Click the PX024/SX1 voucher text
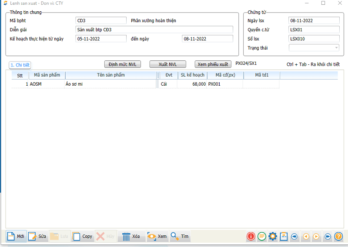This screenshot has width=348, height=247. tap(246, 63)
